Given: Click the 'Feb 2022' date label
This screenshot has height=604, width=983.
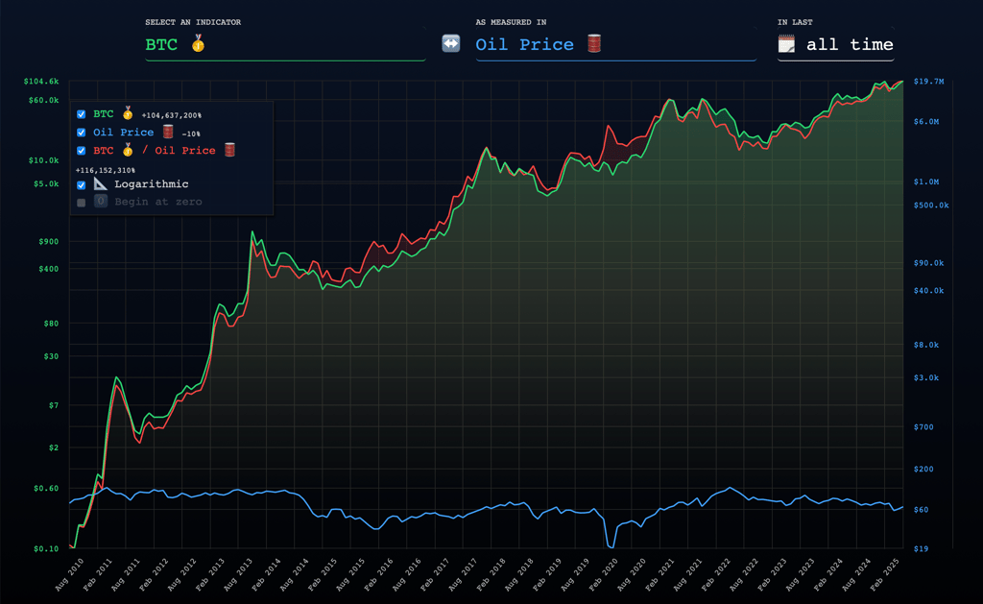Looking at the screenshot, I should [715, 574].
